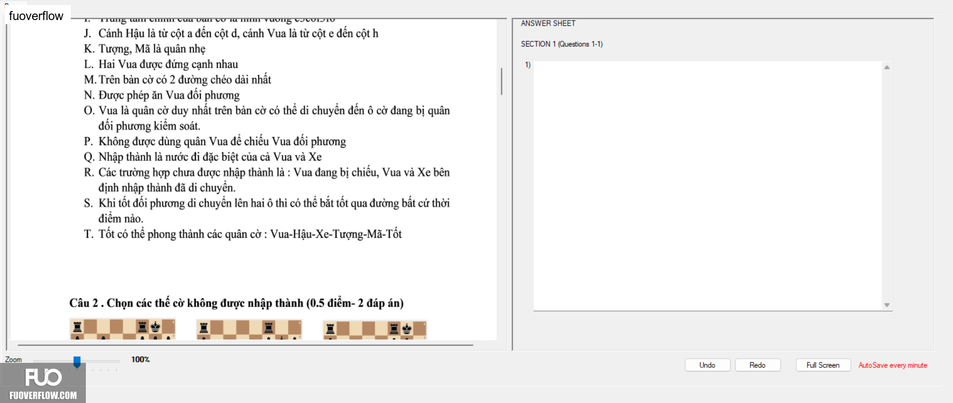Screen dimensions: 953x403
Task: Click statement Q about Nhập thành
Action: click(x=202, y=157)
